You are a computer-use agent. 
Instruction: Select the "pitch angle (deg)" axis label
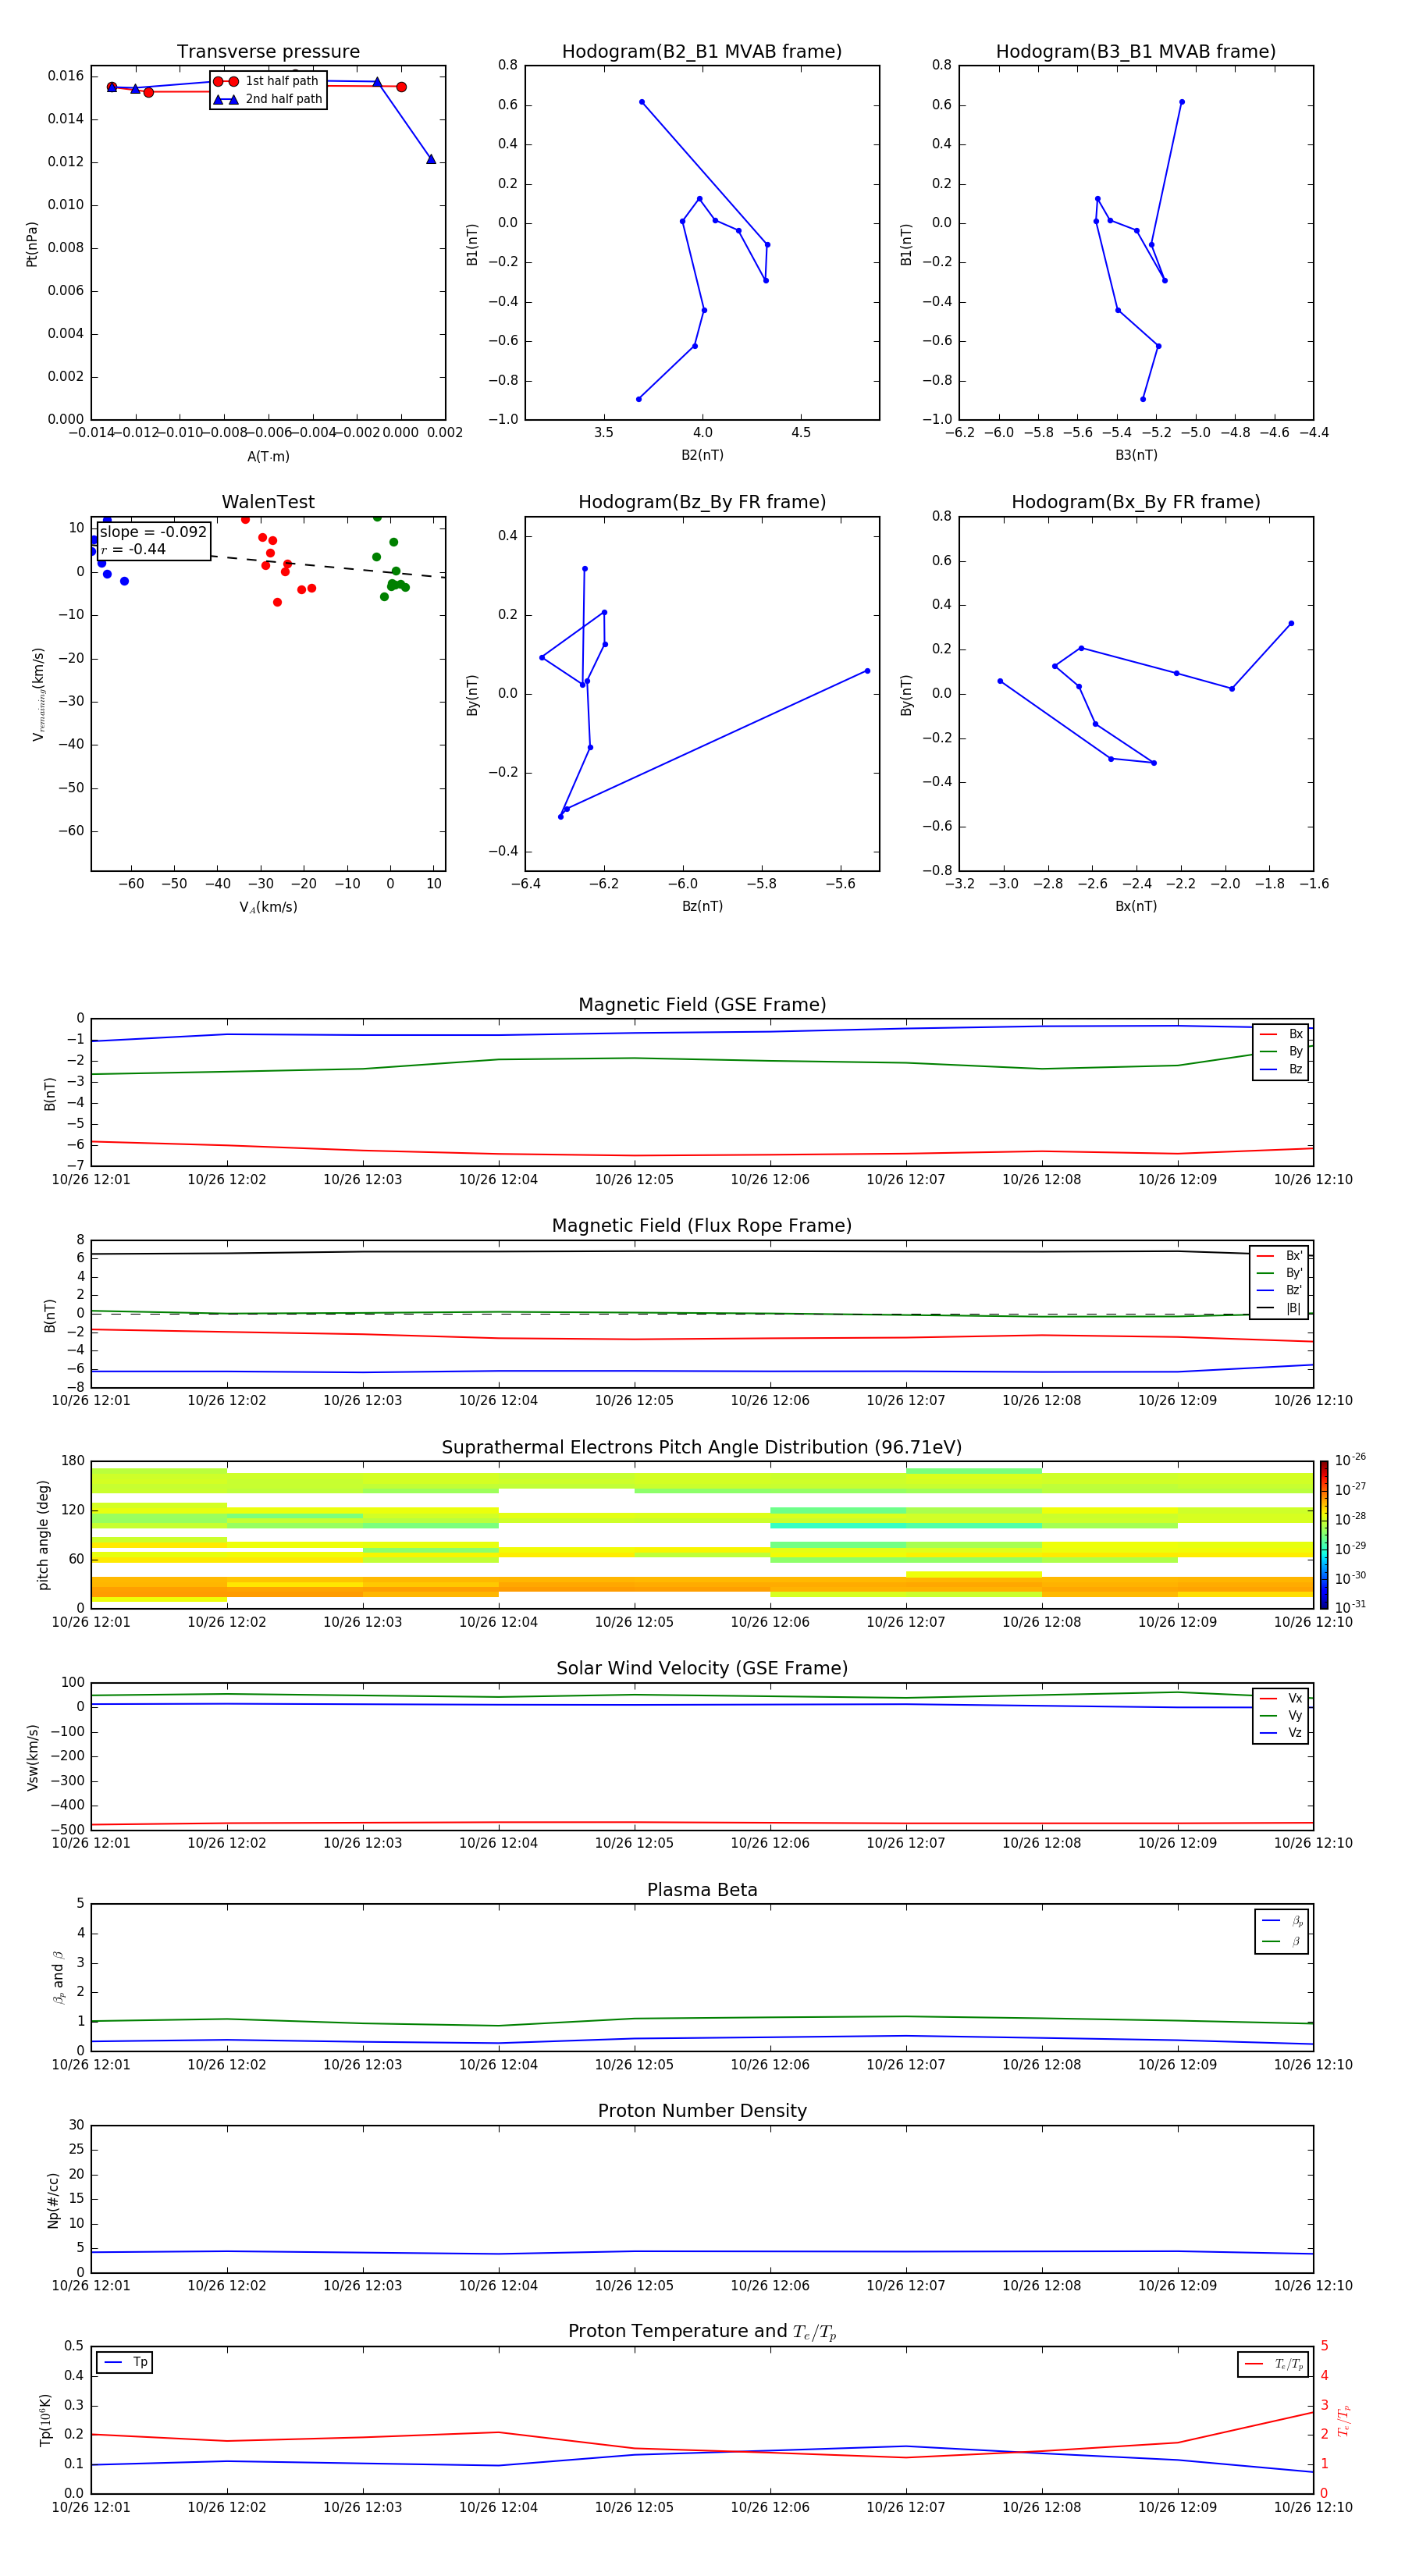(43, 1535)
